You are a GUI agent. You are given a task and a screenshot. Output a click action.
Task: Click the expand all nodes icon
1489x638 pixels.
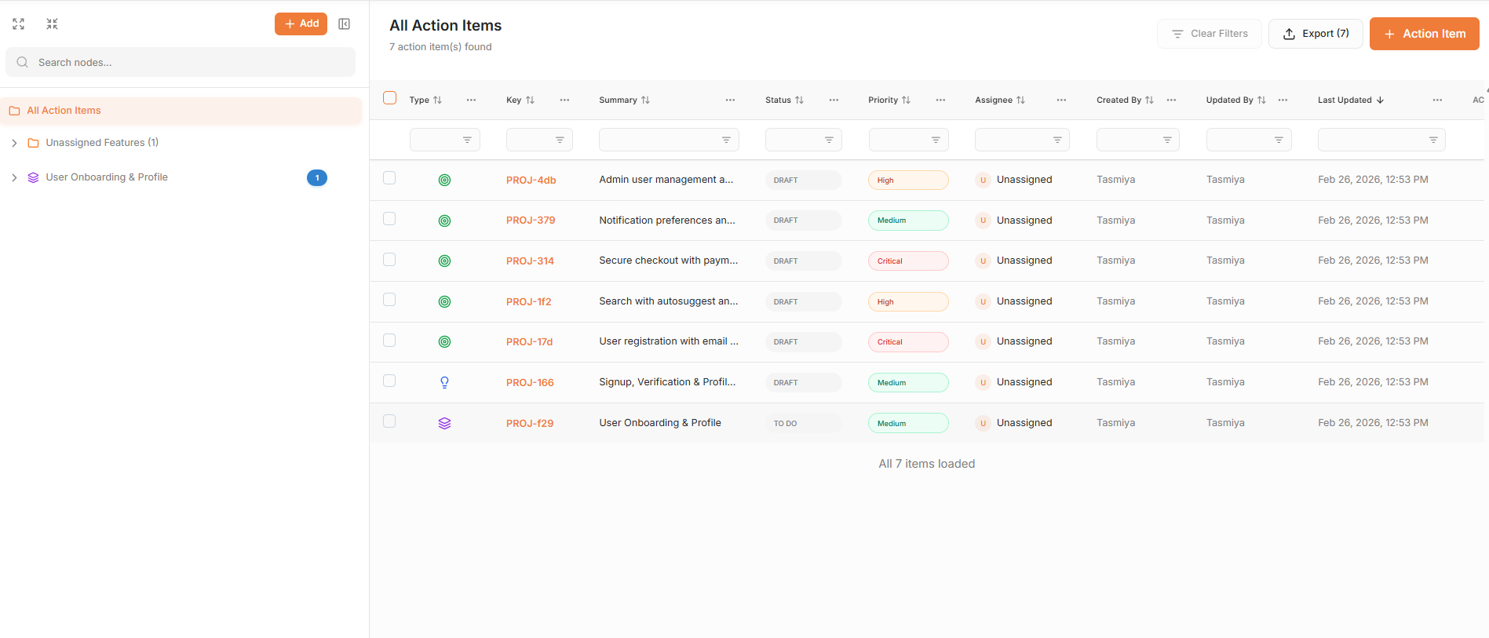[x=19, y=24]
